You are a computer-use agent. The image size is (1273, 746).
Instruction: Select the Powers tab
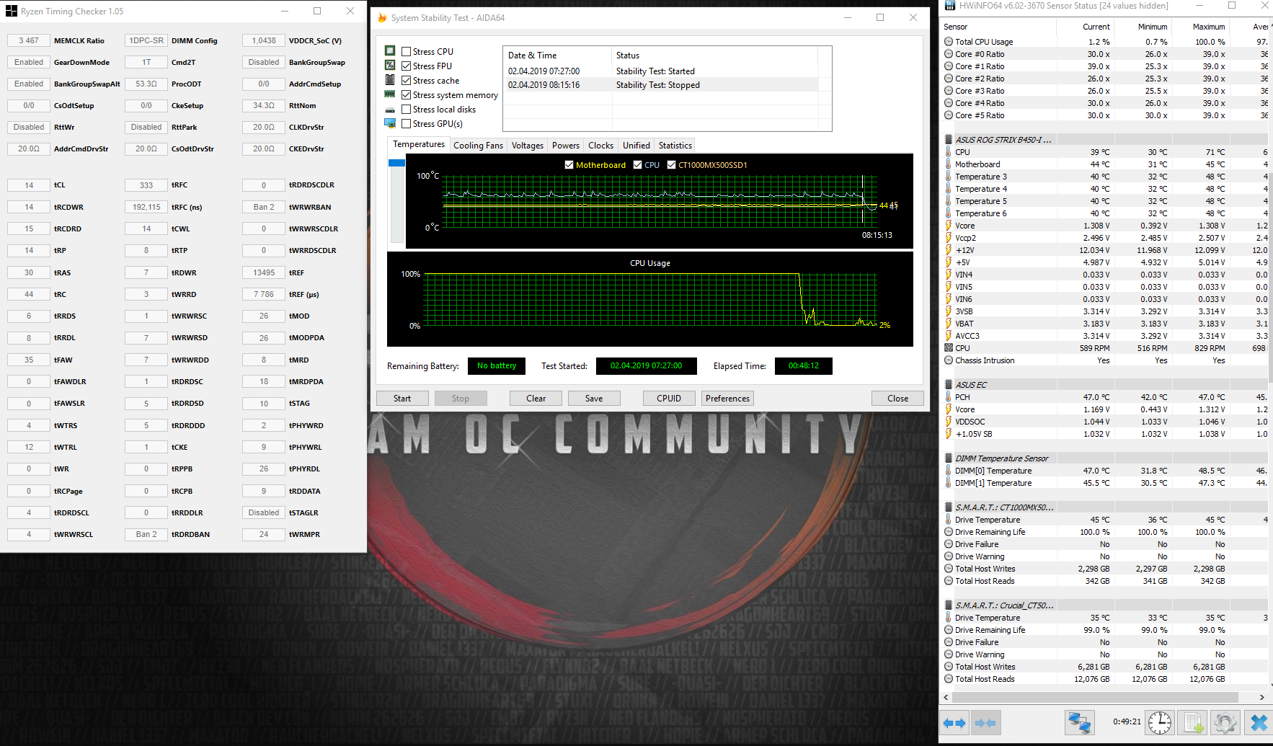point(566,146)
